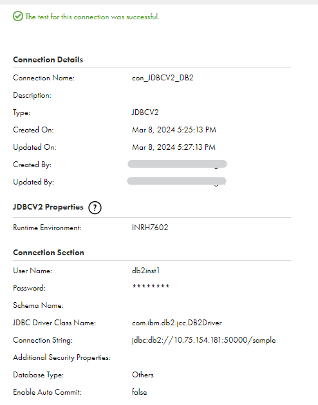Viewport: 318px width, 405px height.
Task: Click the Connection Section heading
Action: click(49, 253)
